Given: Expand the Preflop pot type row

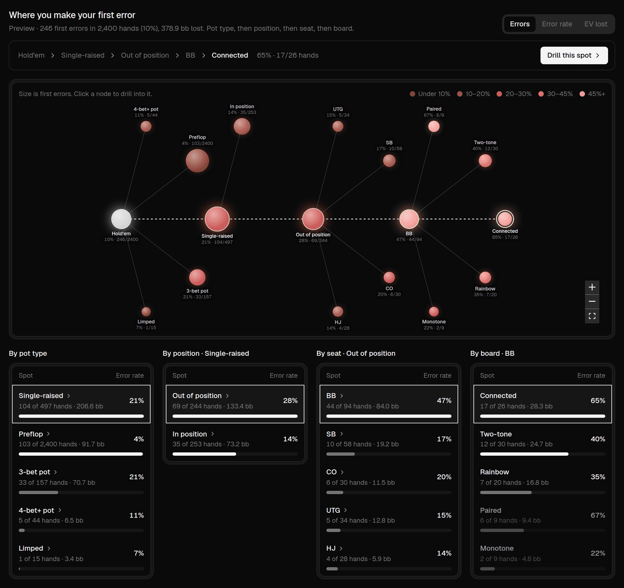Looking at the screenshot, I should click(81, 442).
